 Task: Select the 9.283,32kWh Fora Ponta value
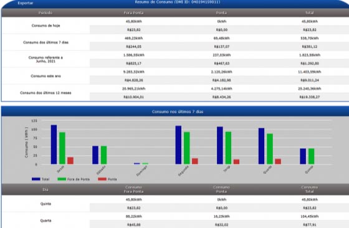click(134, 72)
